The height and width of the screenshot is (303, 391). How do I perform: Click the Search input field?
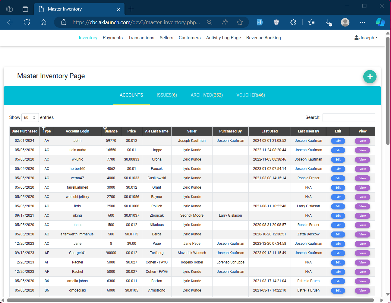pyautogui.click(x=349, y=117)
